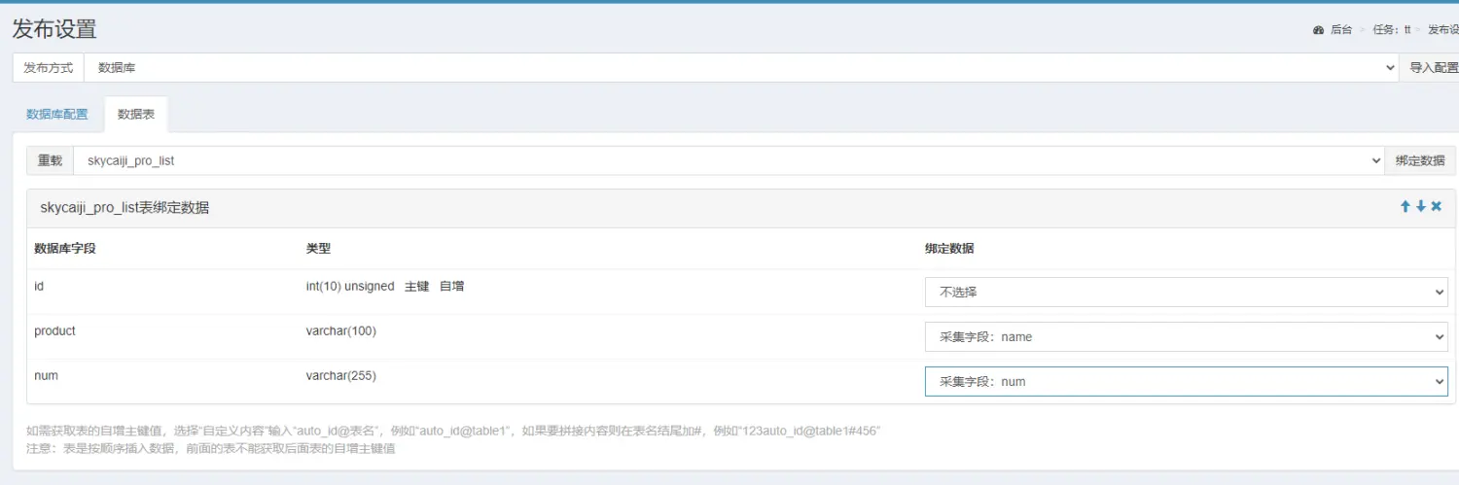Open binding dropdown for id field
This screenshot has width=1459, height=485.
click(1186, 292)
